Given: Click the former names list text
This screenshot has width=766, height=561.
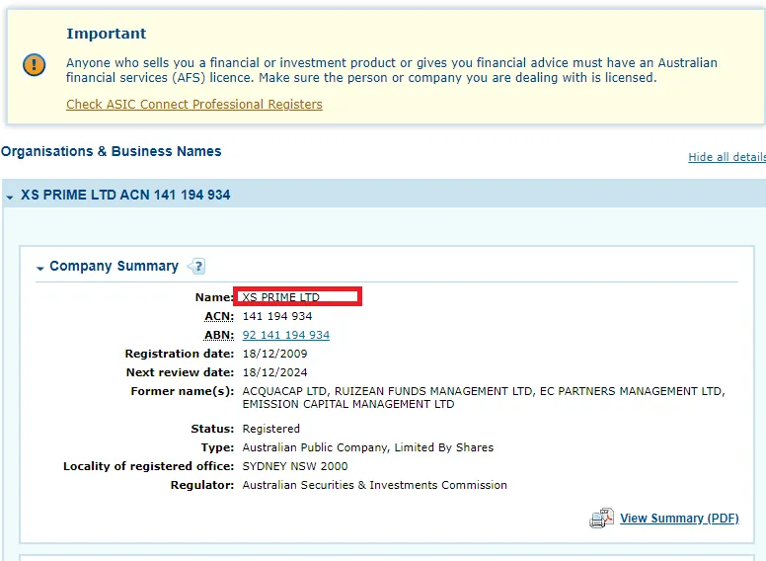Looking at the screenshot, I should [483, 397].
